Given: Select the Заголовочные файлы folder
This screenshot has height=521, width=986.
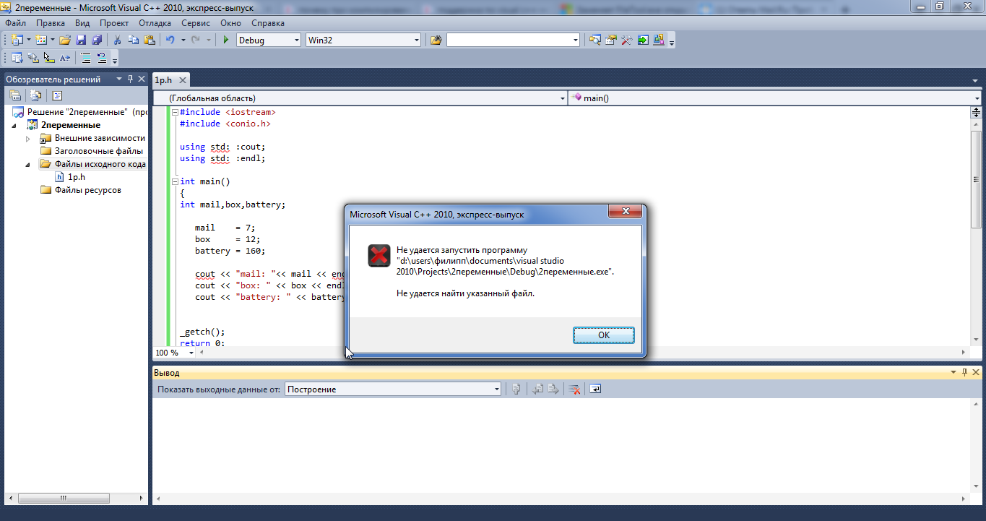Looking at the screenshot, I should pos(92,151).
